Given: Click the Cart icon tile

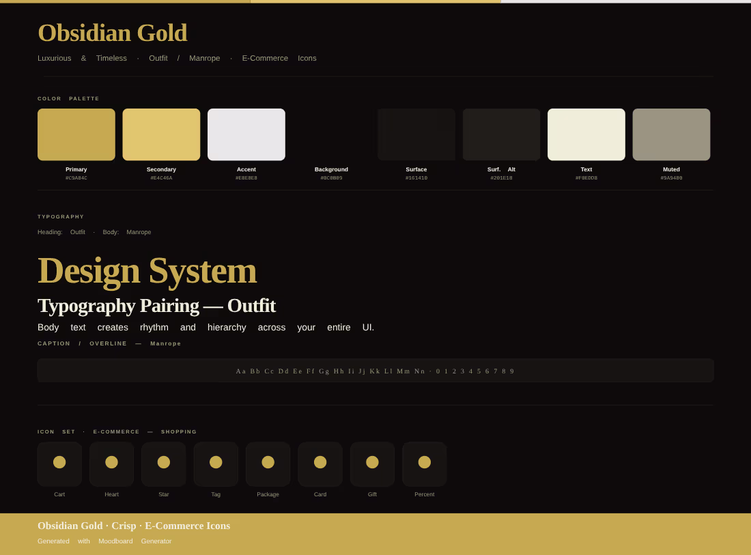Looking at the screenshot, I should point(59,464).
